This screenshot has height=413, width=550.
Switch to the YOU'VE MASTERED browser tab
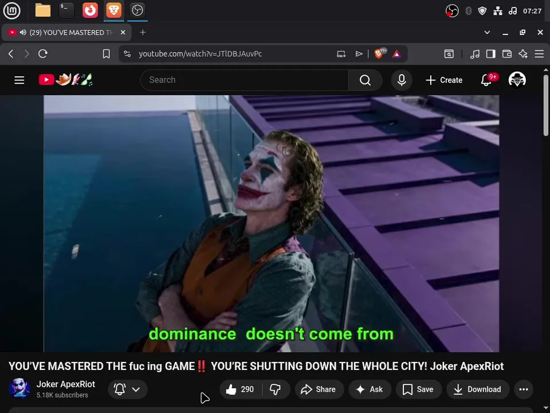pyautogui.click(x=66, y=32)
